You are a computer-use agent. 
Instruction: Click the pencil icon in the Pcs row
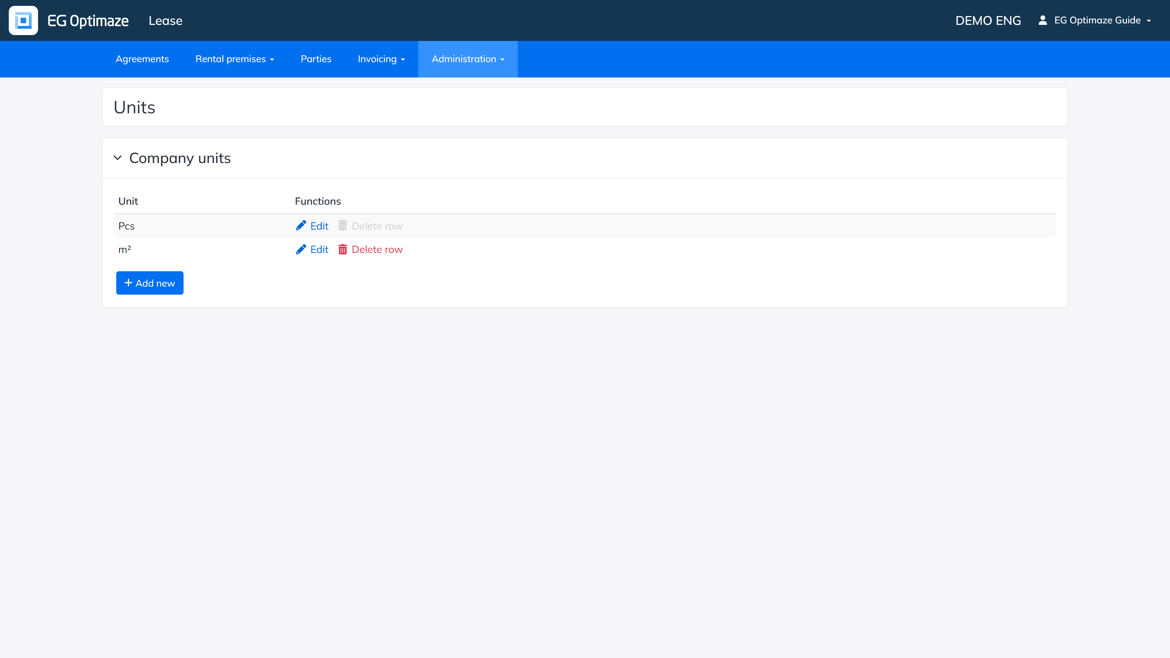[x=301, y=226]
